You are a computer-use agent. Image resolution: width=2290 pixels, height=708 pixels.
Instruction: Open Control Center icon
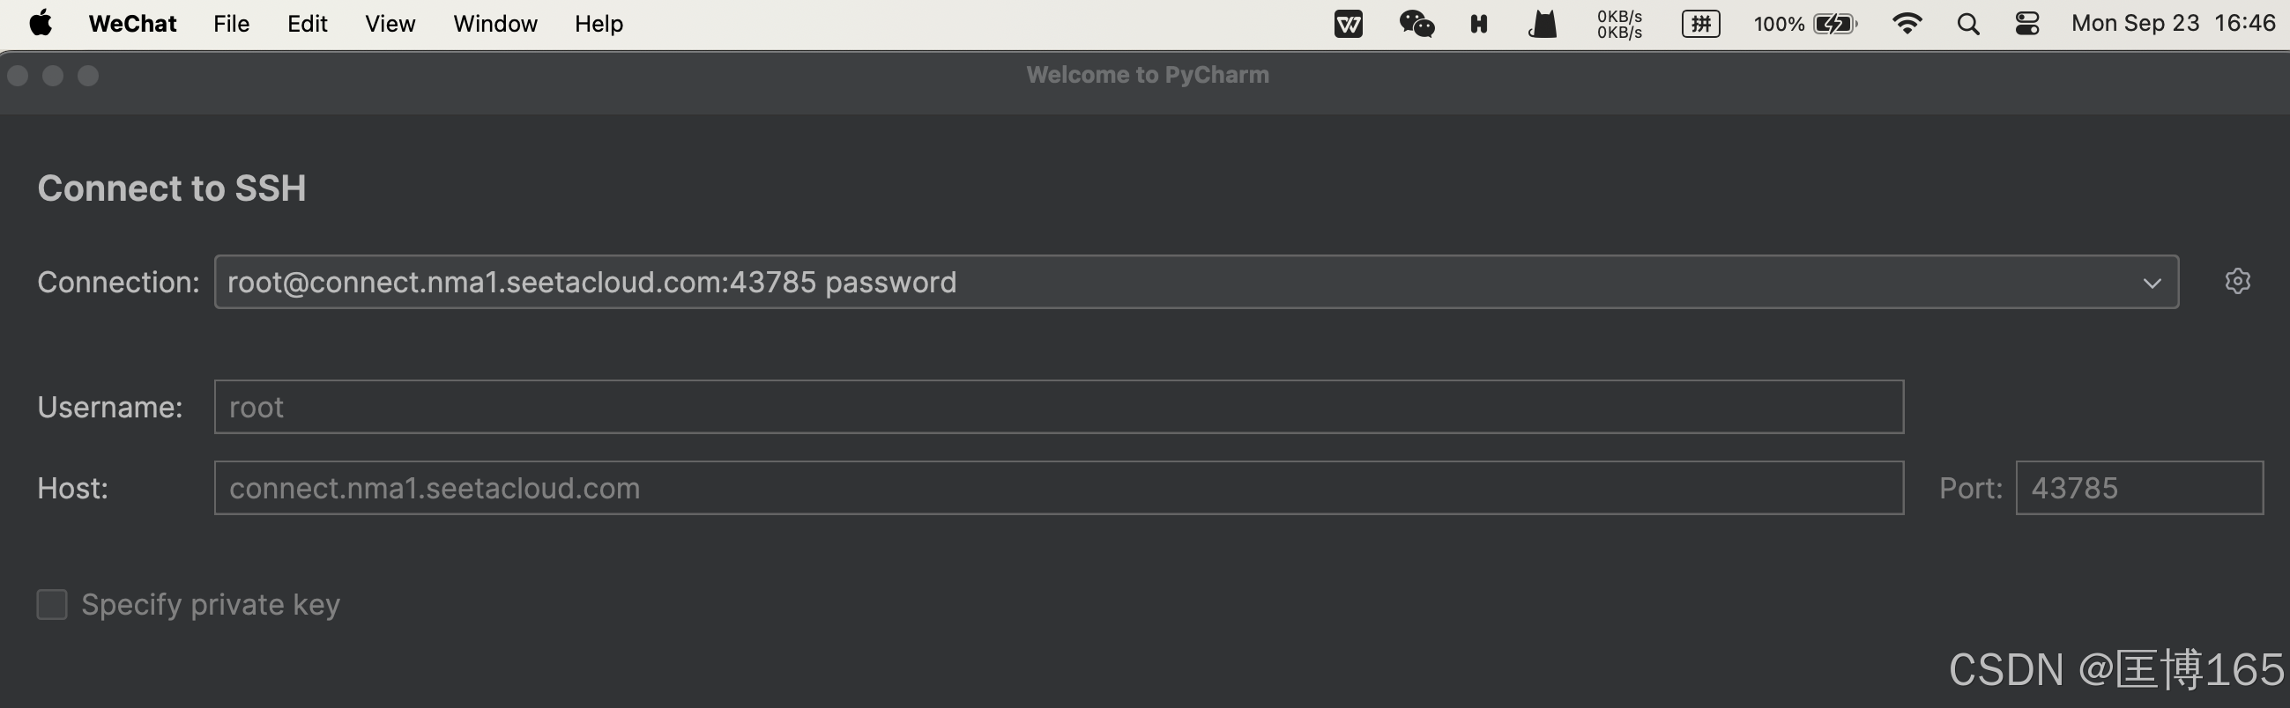point(2026,24)
